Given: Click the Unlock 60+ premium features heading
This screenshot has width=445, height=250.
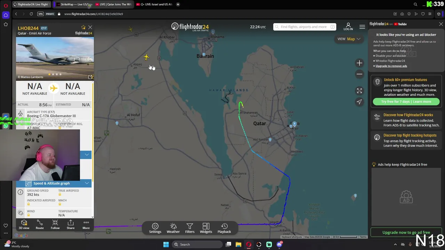Looking at the screenshot, I should click(x=405, y=80).
